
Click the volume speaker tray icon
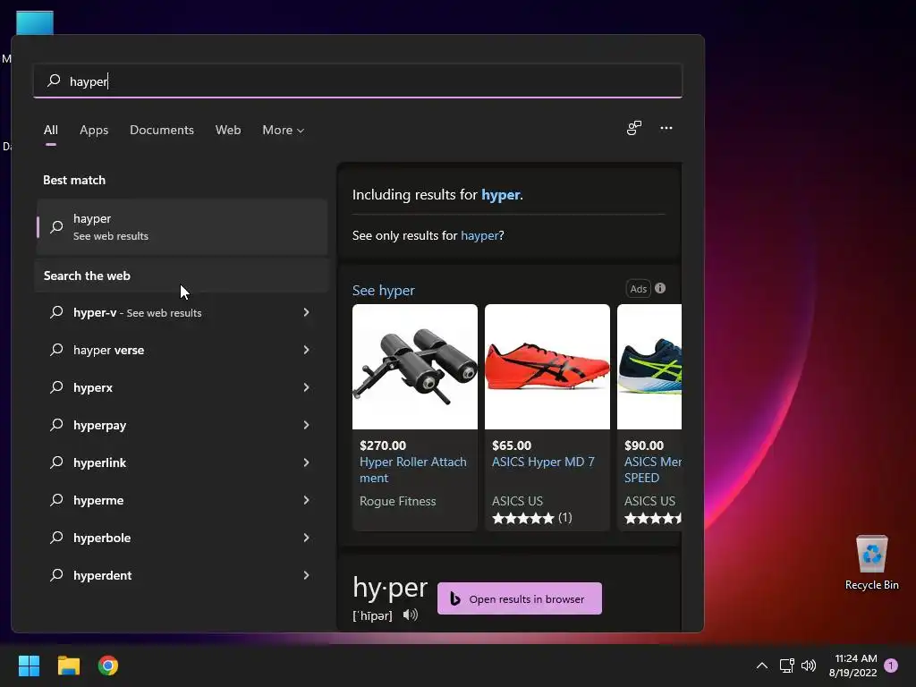pos(809,666)
